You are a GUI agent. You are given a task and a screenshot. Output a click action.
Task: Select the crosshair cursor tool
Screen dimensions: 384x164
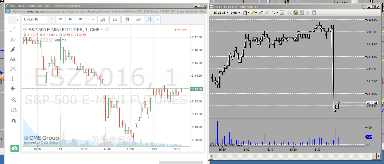tap(13, 20)
